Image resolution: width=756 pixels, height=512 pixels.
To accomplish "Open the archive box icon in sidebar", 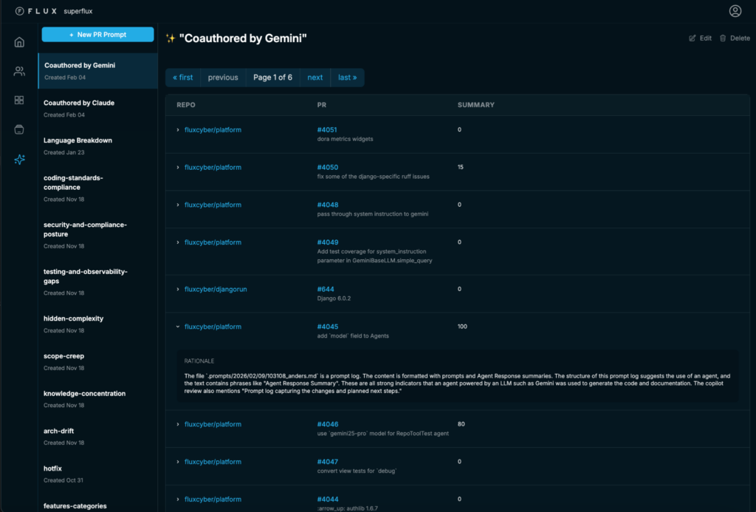I will click(19, 129).
